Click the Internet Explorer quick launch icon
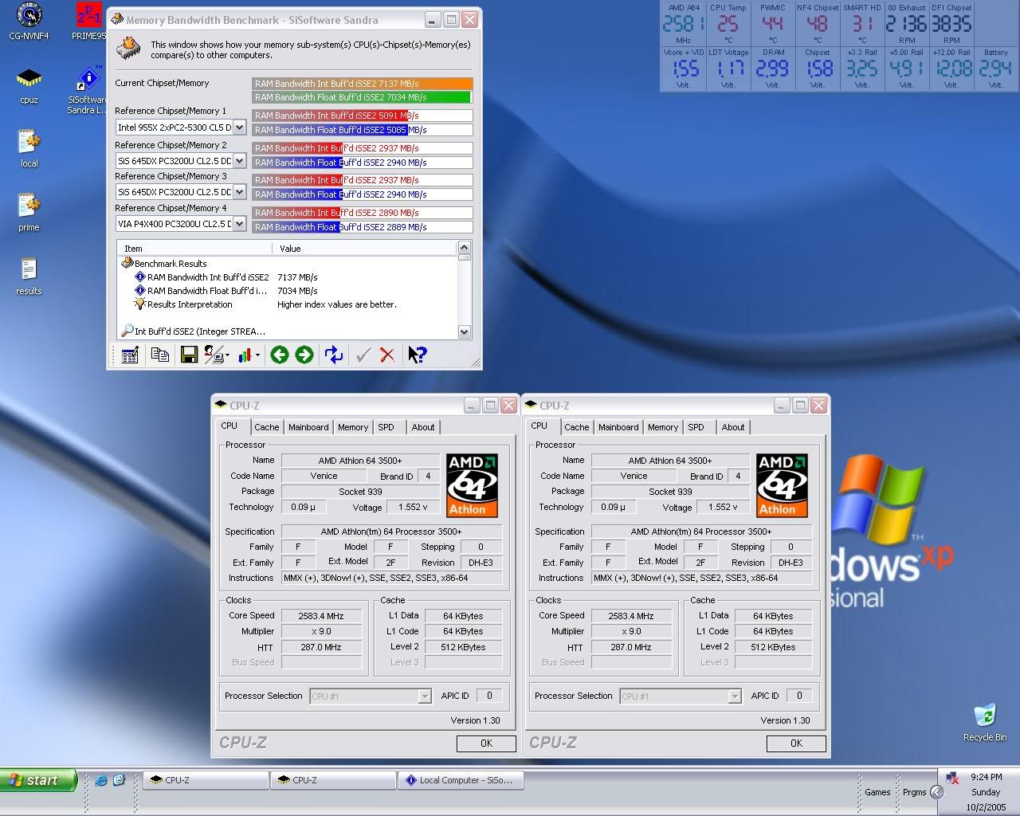Image resolution: width=1020 pixels, height=816 pixels. (x=101, y=781)
